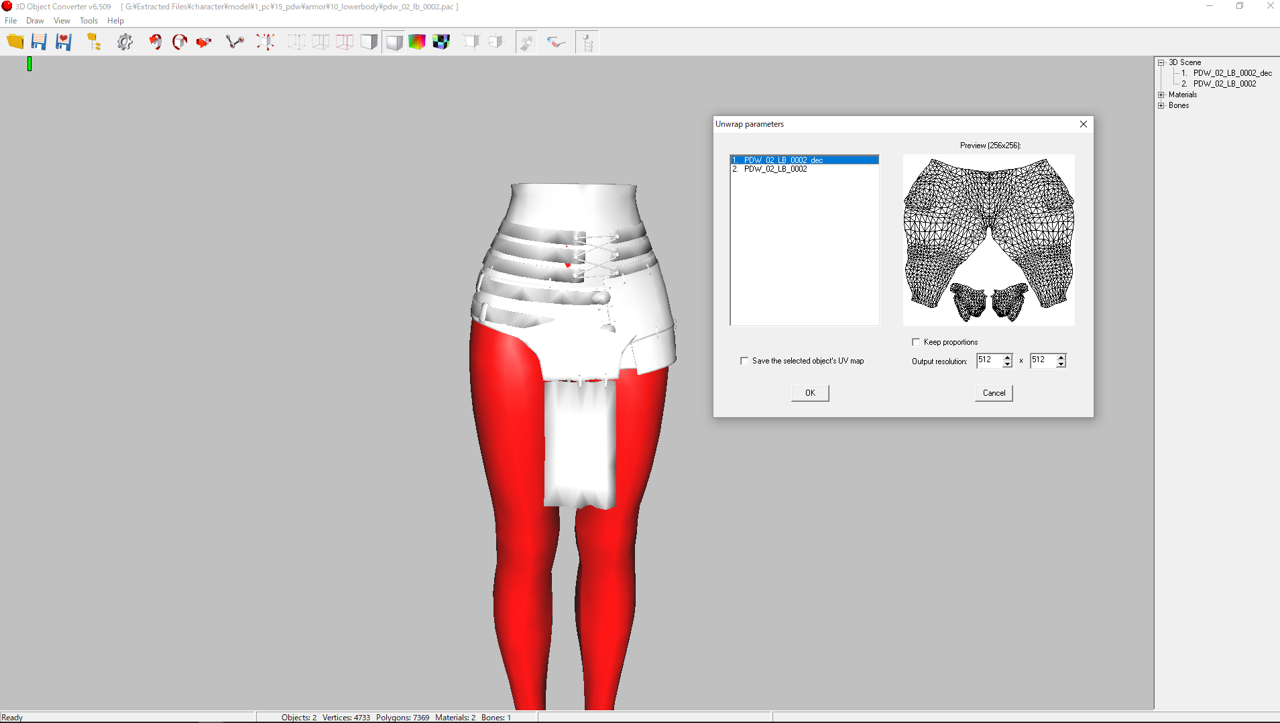Expand the Bones tree node
The height and width of the screenshot is (723, 1280).
coord(1161,105)
